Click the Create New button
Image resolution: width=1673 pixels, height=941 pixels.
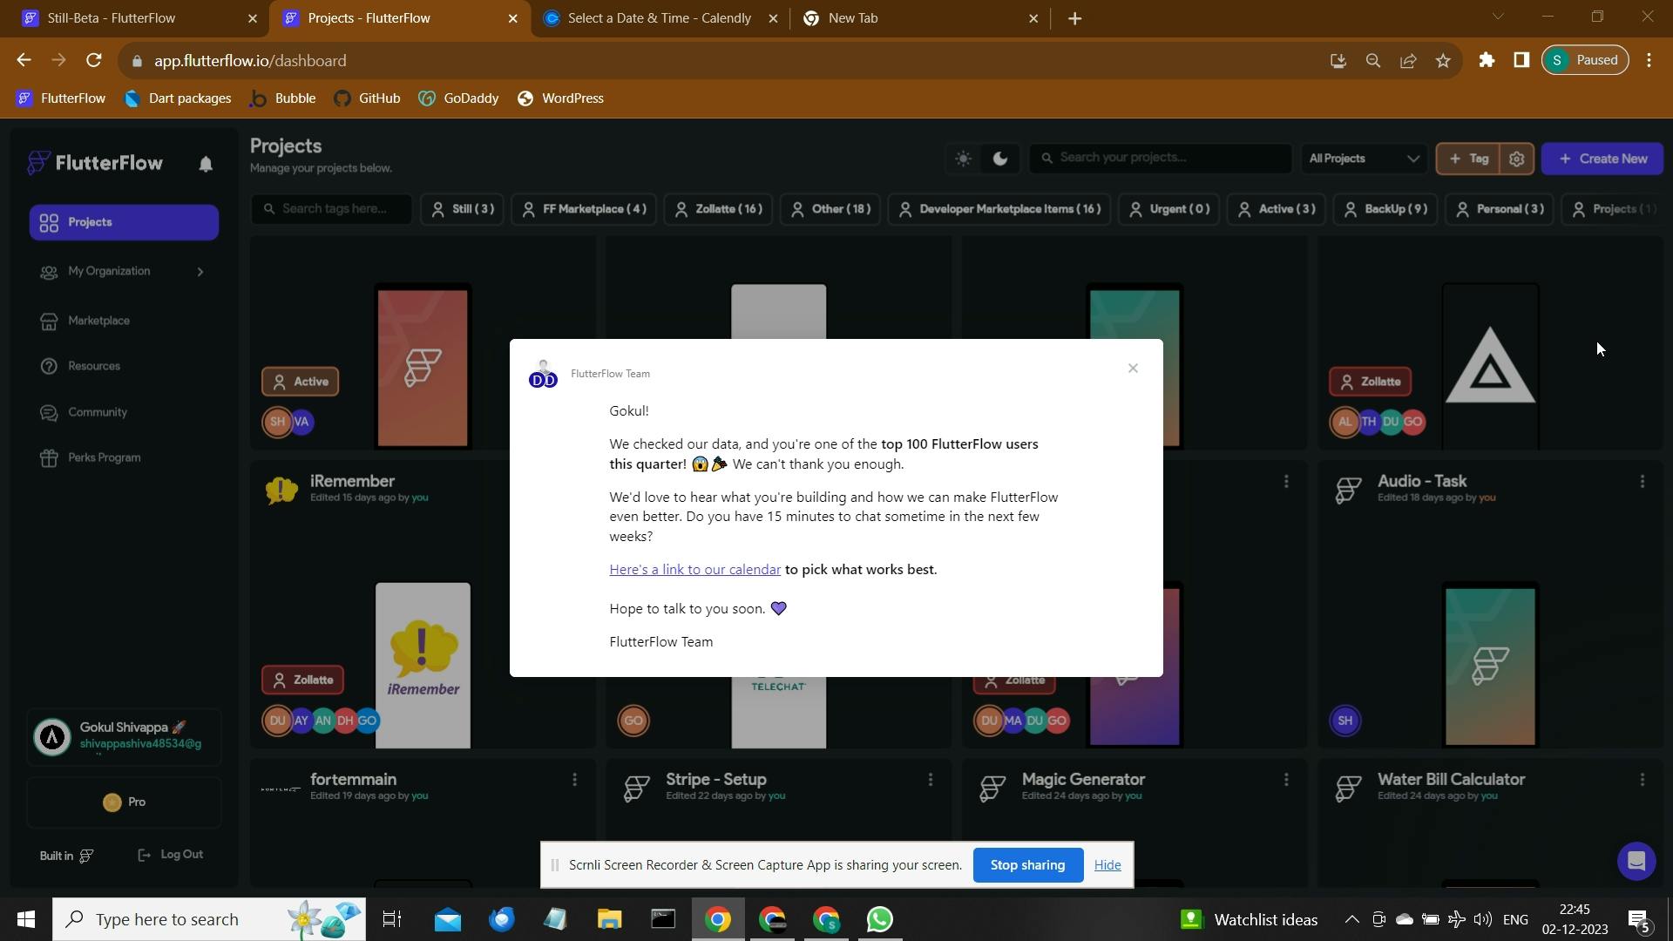click(x=1602, y=159)
